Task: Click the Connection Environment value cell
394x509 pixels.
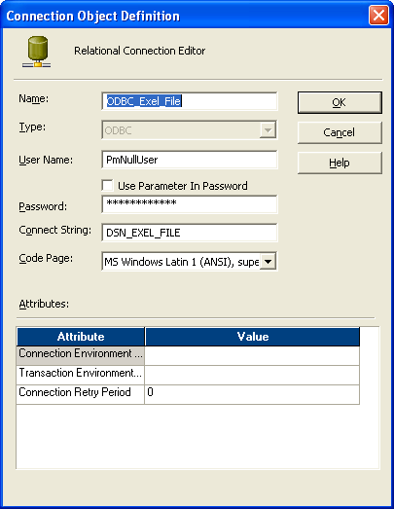Action: tap(252, 356)
